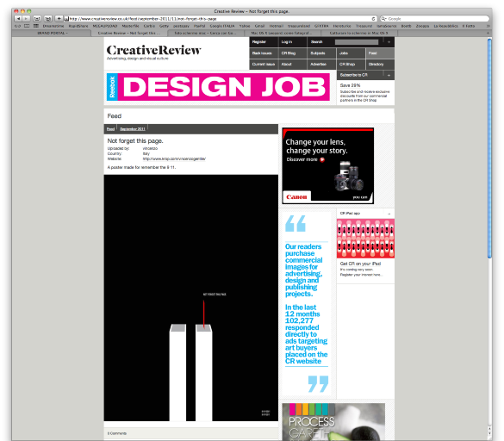The width and height of the screenshot is (504, 441).
Task: Click the twin towers poster image
Action: tap(191, 298)
